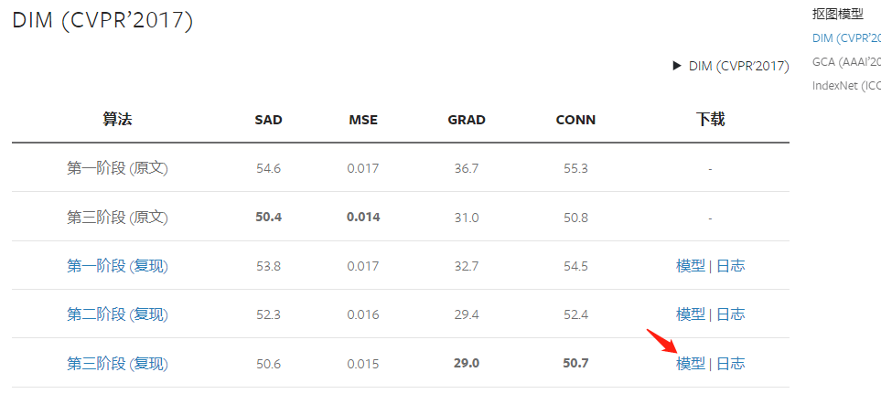Download 模型 for 第三阶段 (复现)
Screen dimensions: 881x415
(x=691, y=364)
